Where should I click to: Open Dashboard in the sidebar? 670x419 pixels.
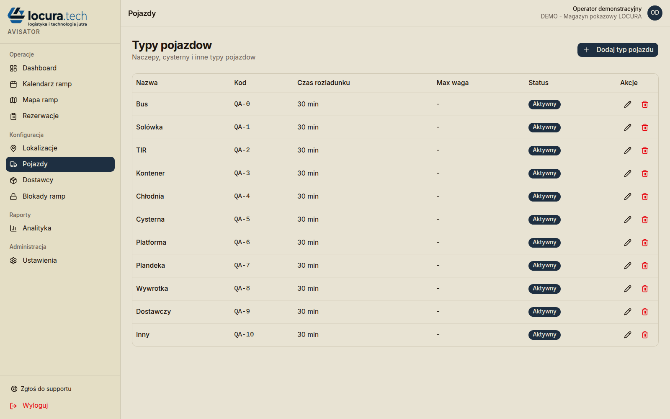pos(60,68)
